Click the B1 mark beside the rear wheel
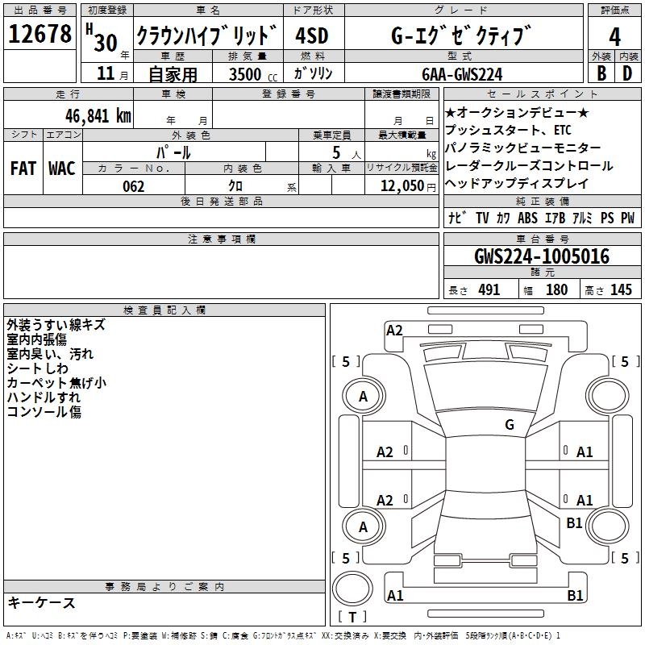Screen dimensions: 645x645 click(x=574, y=523)
